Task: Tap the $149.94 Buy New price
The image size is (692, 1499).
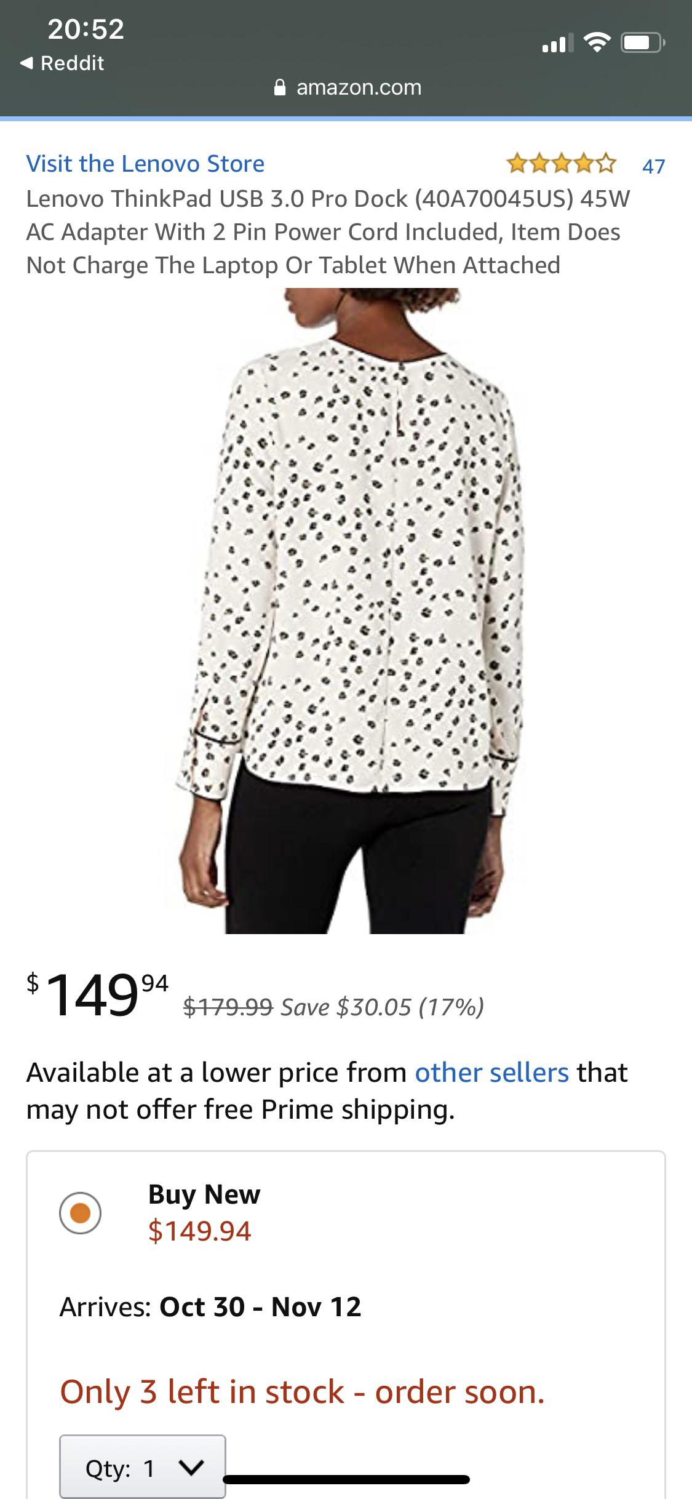Action: pyautogui.click(x=200, y=1231)
